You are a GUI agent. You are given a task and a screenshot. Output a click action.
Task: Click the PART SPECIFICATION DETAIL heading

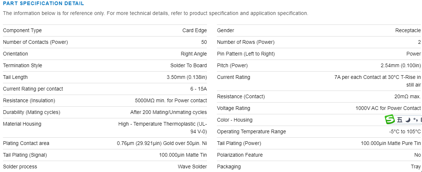click(x=44, y=4)
